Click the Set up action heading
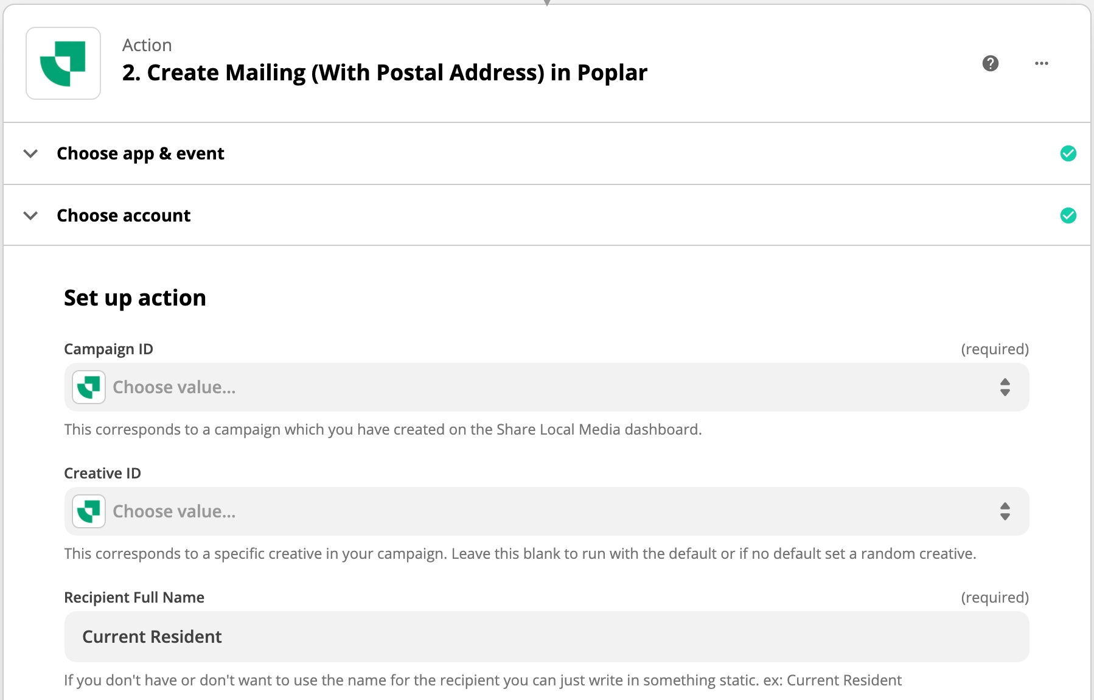The height and width of the screenshot is (700, 1094). point(135,298)
